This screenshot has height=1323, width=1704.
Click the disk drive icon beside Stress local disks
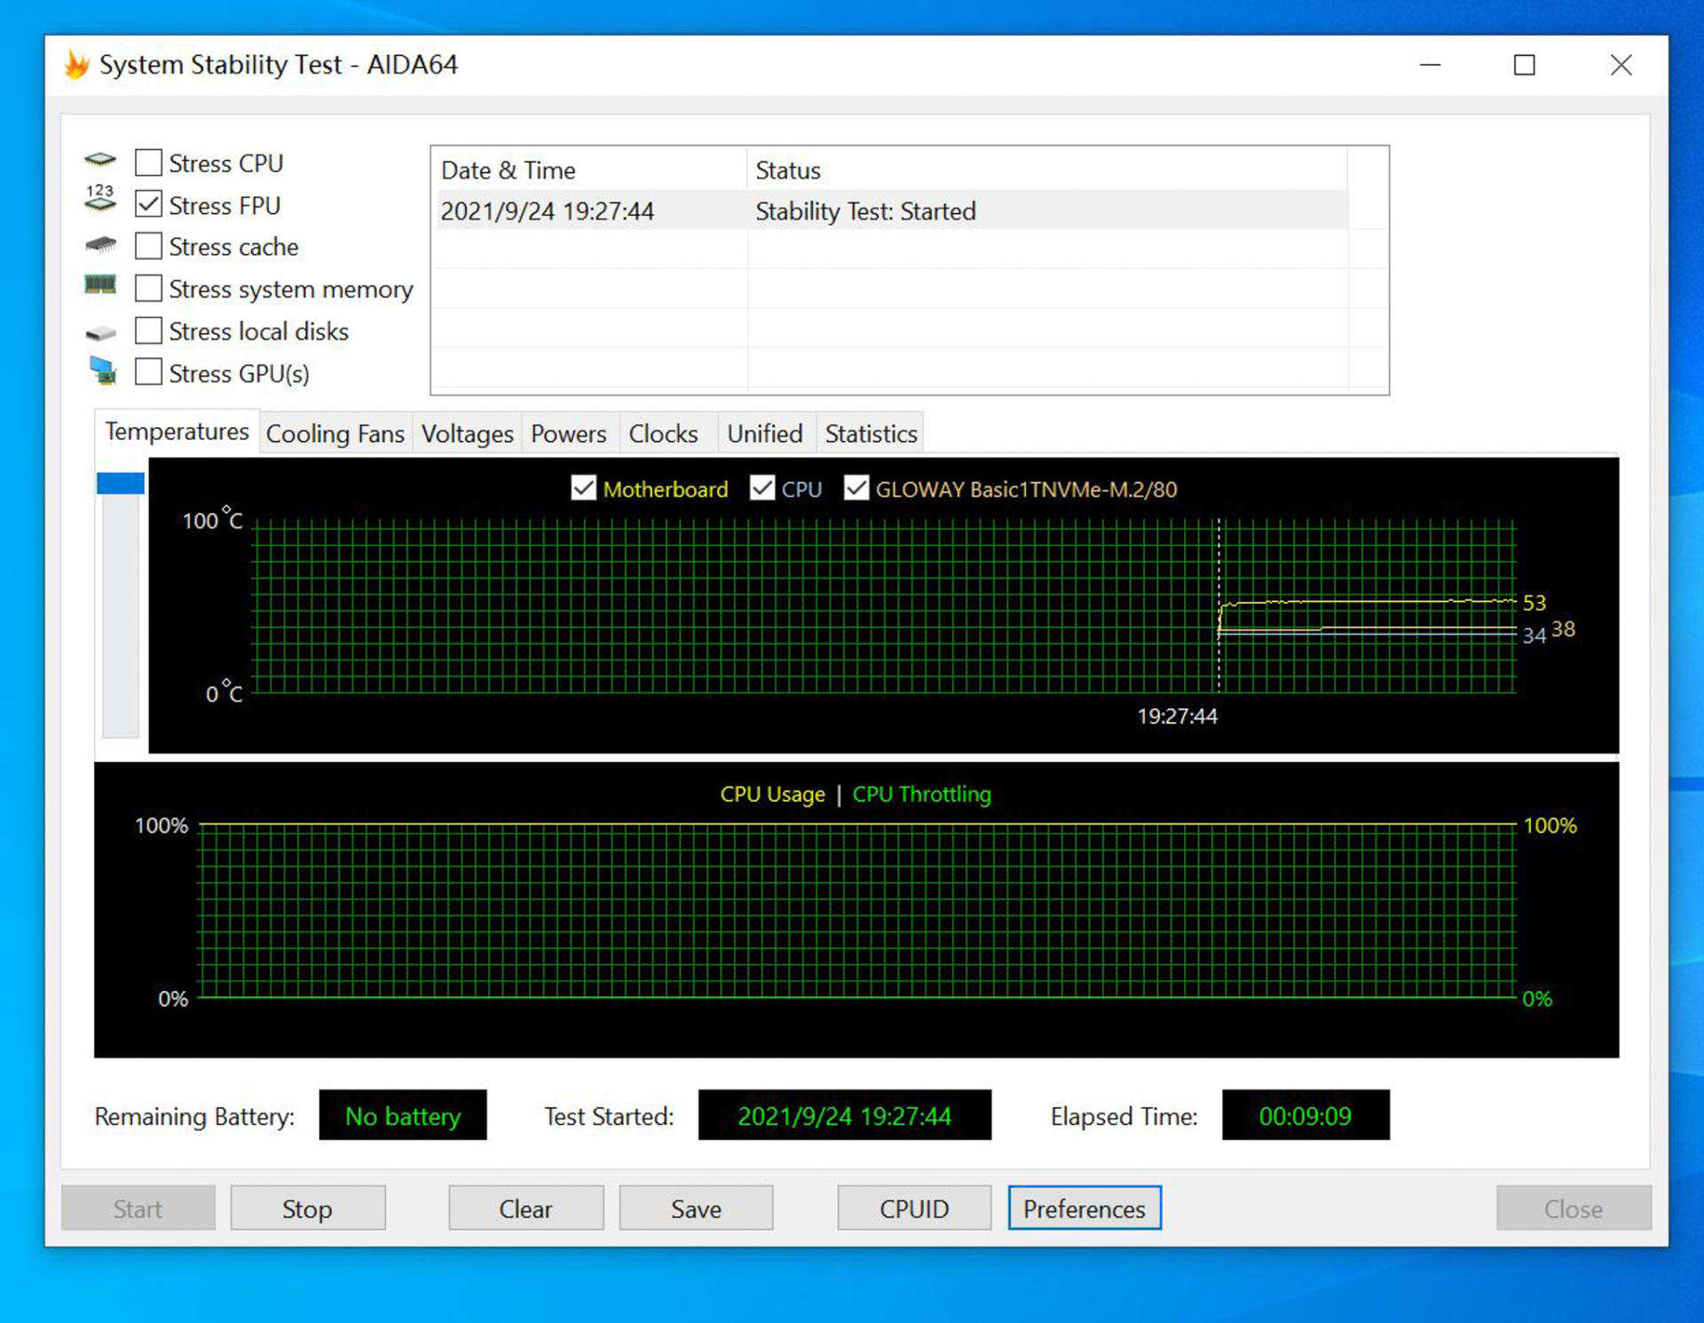100,333
